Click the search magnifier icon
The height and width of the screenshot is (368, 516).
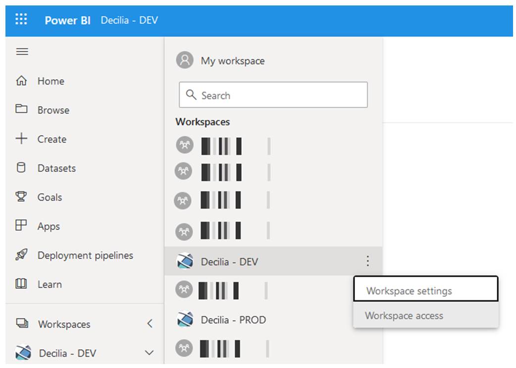tap(191, 95)
